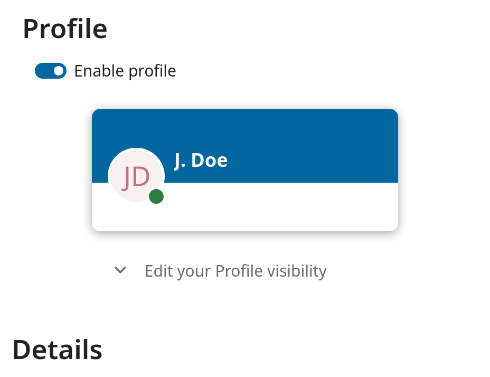Disable the profile using the toggle
This screenshot has width=490, height=377.
tap(50, 70)
